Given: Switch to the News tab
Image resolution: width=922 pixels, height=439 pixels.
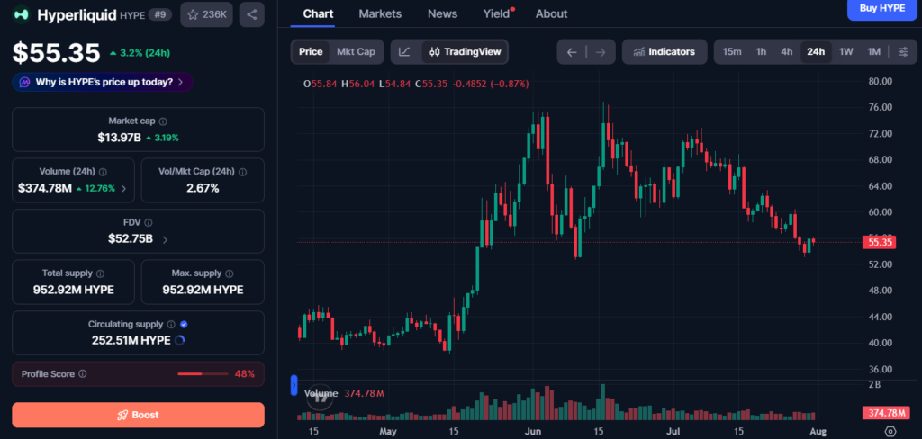Looking at the screenshot, I should pos(442,13).
